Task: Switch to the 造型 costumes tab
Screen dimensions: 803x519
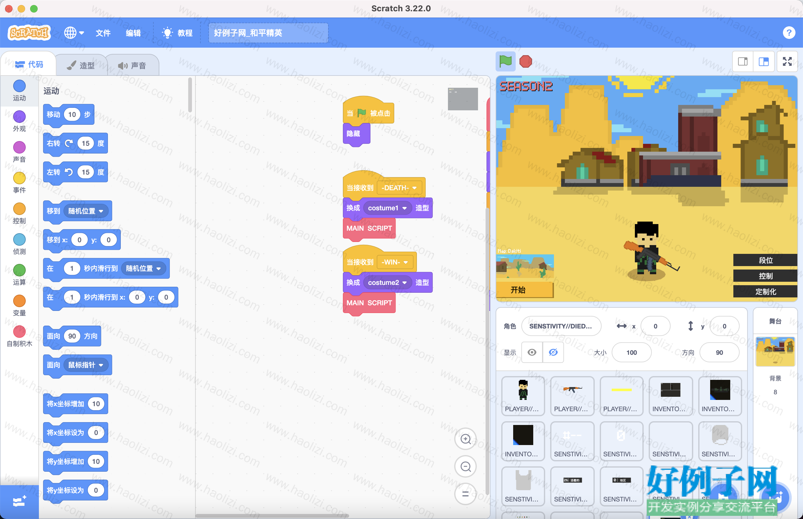Action: (x=81, y=65)
